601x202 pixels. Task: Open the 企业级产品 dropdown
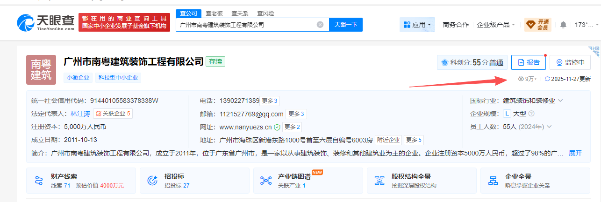click(x=496, y=25)
